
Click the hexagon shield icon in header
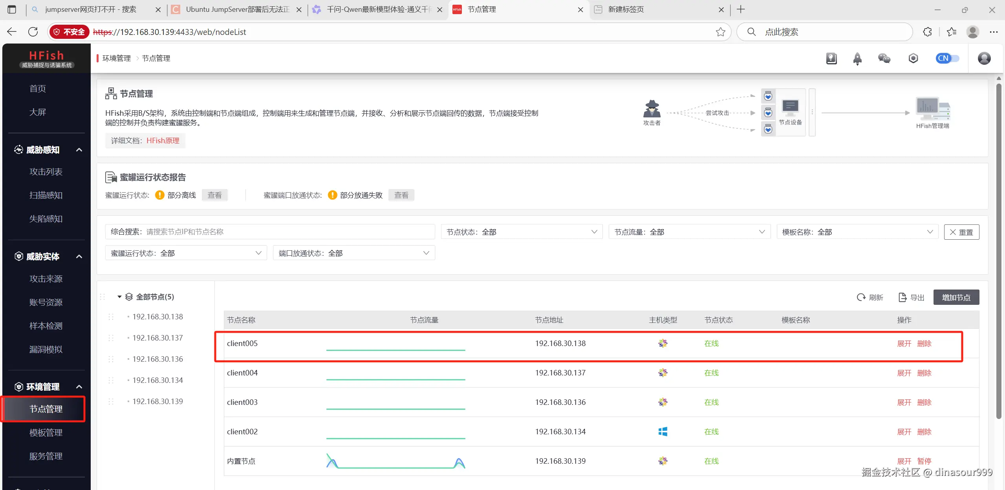coord(913,58)
